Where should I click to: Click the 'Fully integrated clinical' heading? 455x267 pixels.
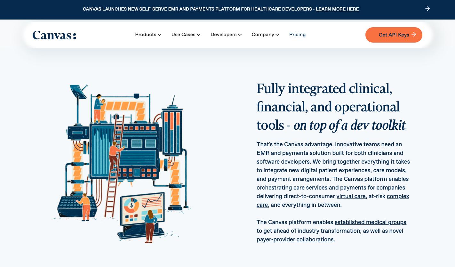tap(331, 107)
